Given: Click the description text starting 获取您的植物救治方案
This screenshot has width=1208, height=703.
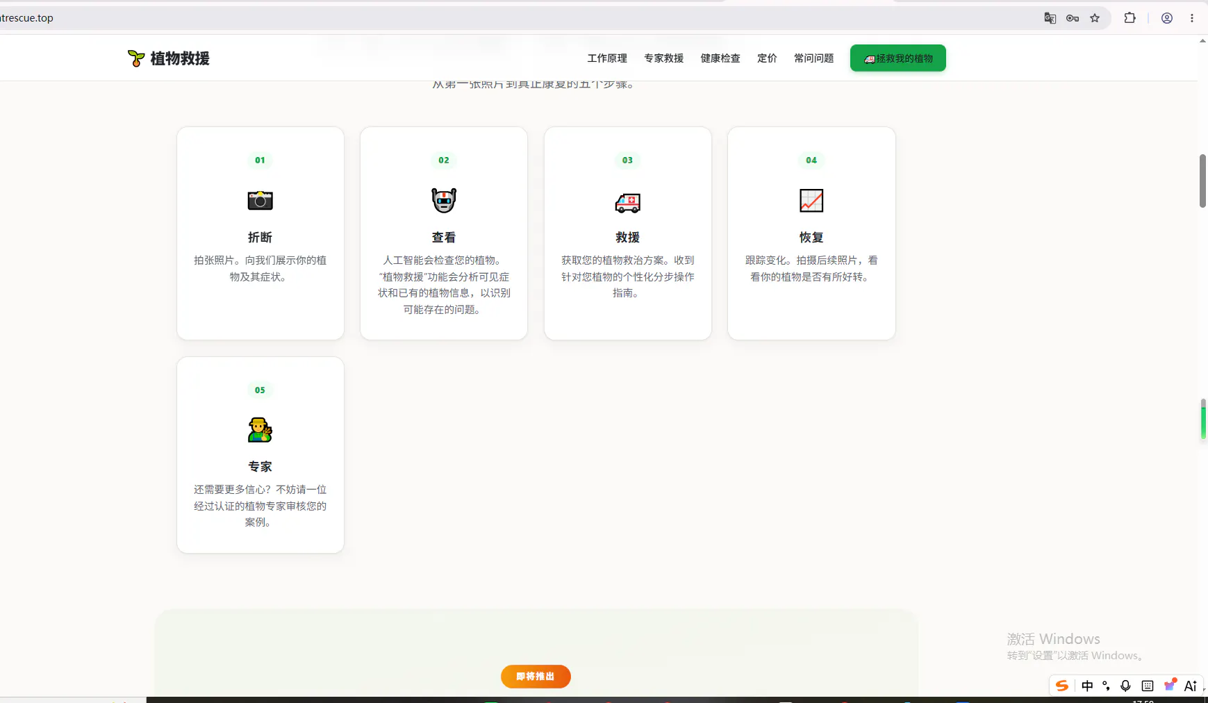Looking at the screenshot, I should pos(628,276).
